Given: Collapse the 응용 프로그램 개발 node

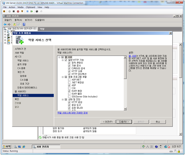Looking at the screenshot, I should tap(63, 77).
